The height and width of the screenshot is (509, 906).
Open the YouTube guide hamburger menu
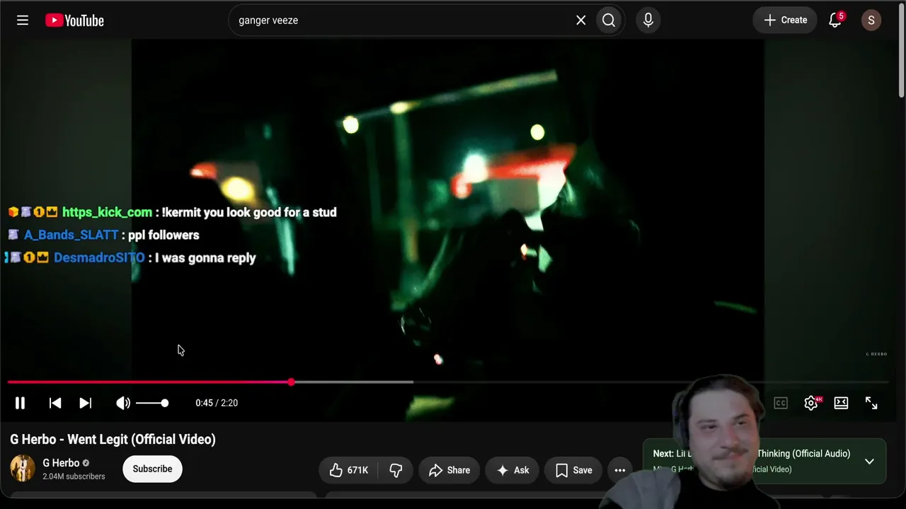tap(23, 21)
